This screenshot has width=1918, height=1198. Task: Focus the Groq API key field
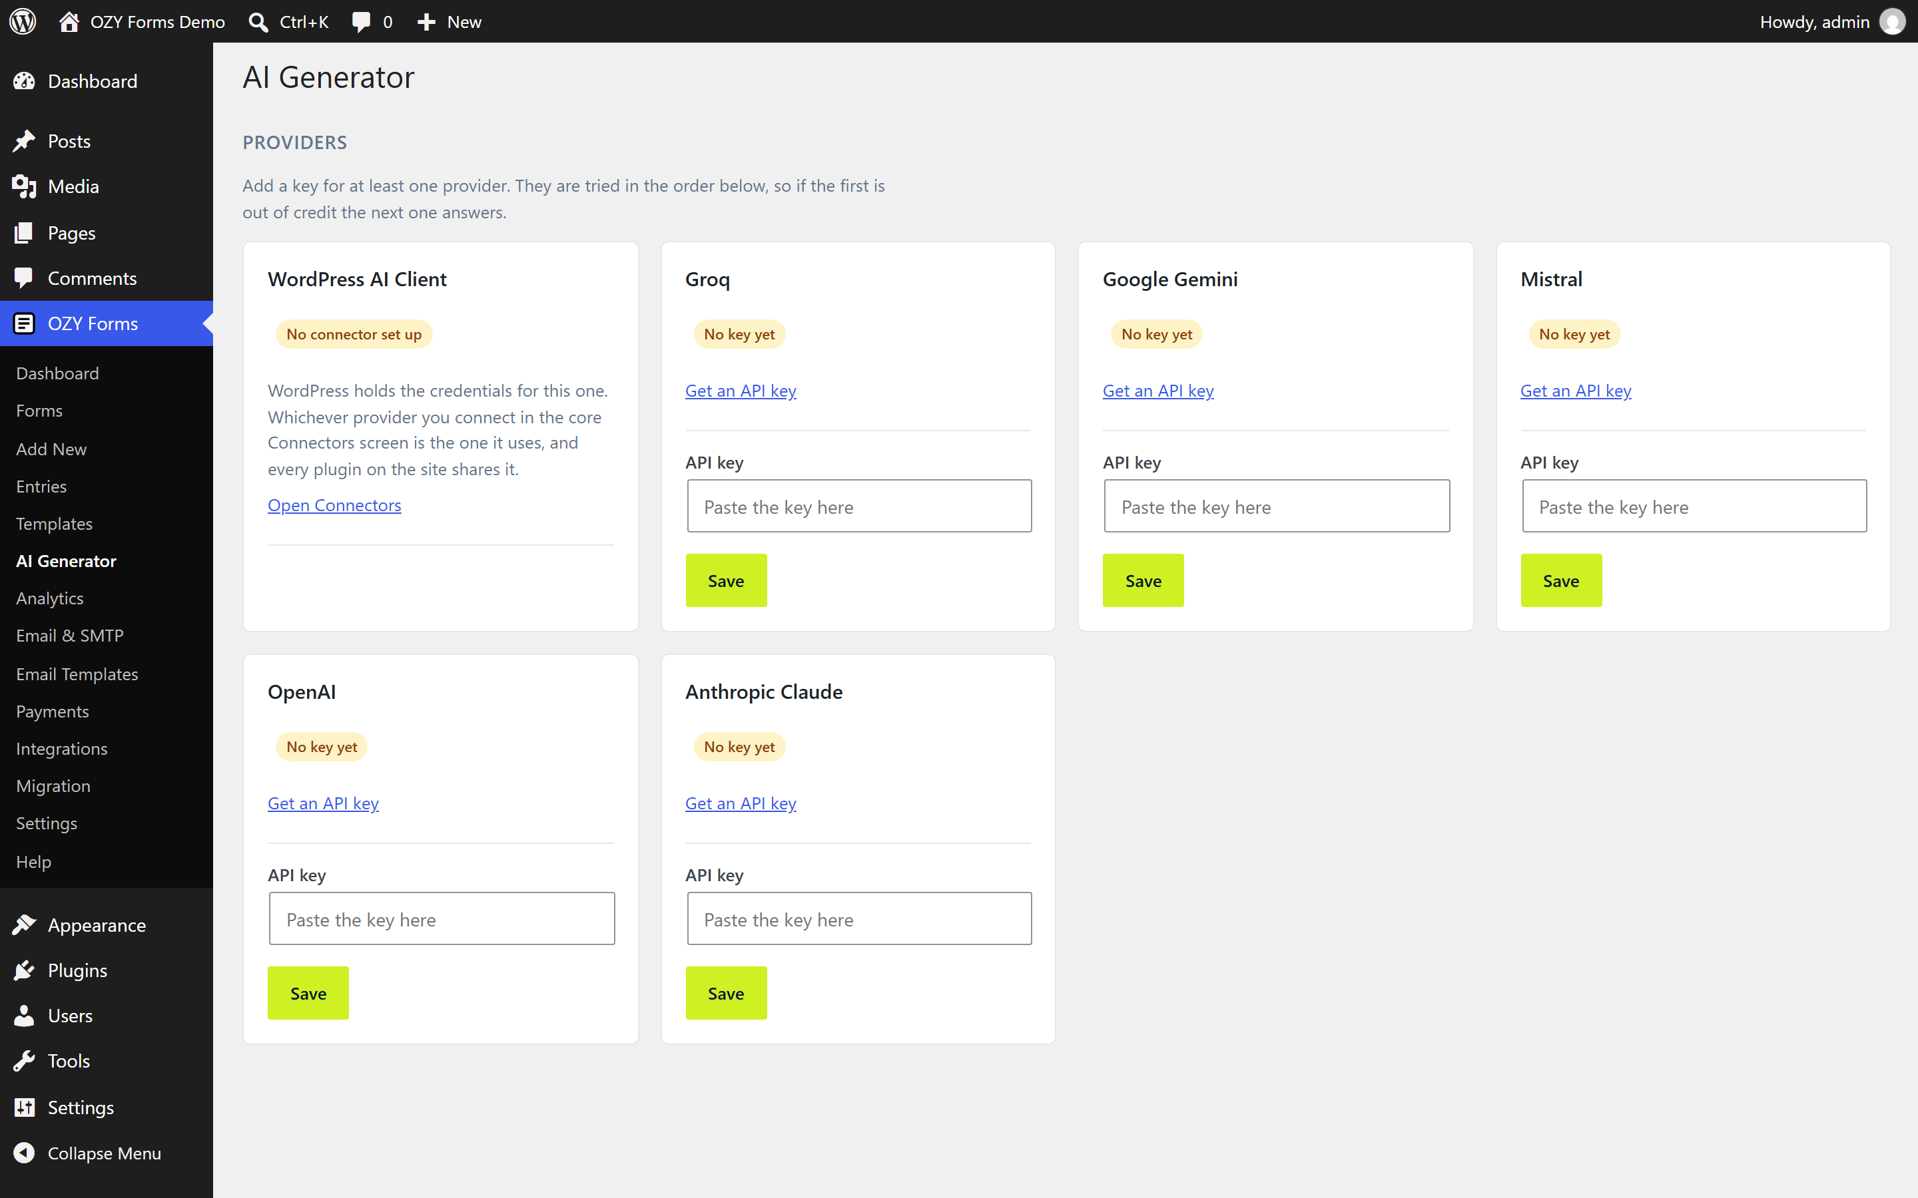click(859, 506)
